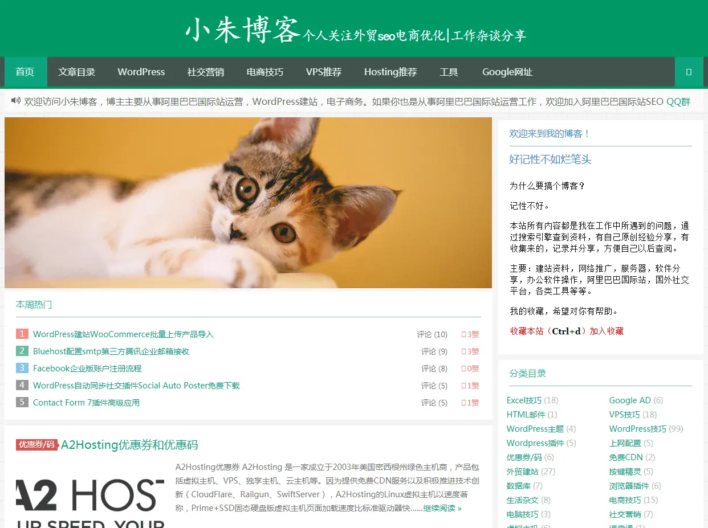Like the Facebook企业版账户 post
Viewport: 708px width, 528px height.
[x=470, y=369]
